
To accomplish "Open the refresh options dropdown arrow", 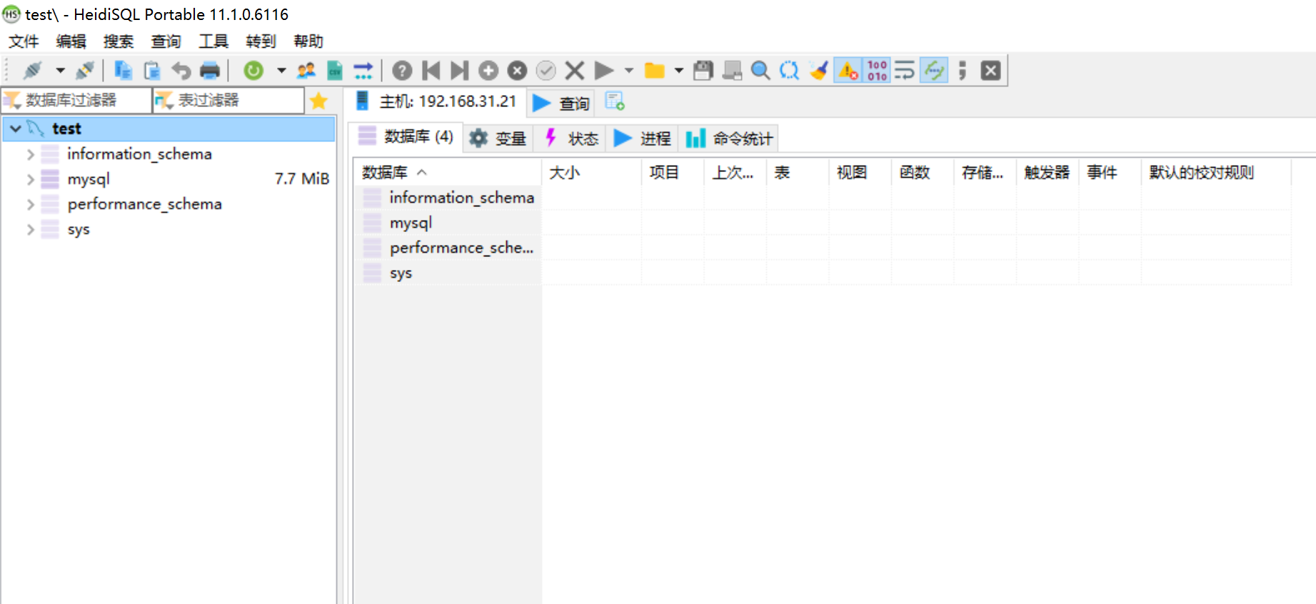I will coord(281,70).
